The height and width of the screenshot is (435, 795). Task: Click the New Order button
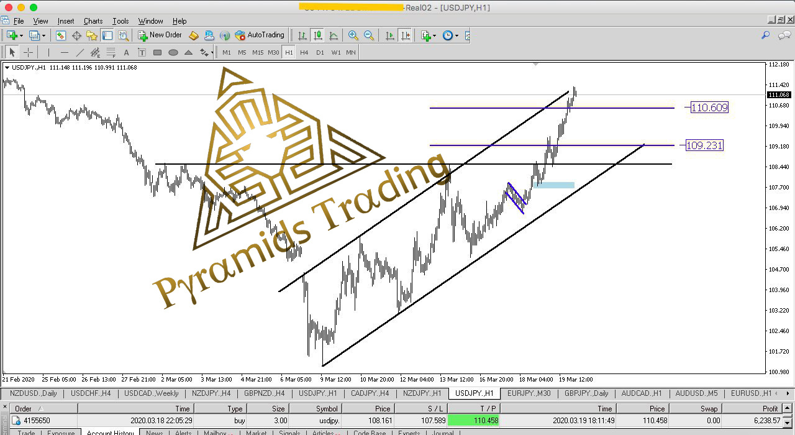[160, 35]
